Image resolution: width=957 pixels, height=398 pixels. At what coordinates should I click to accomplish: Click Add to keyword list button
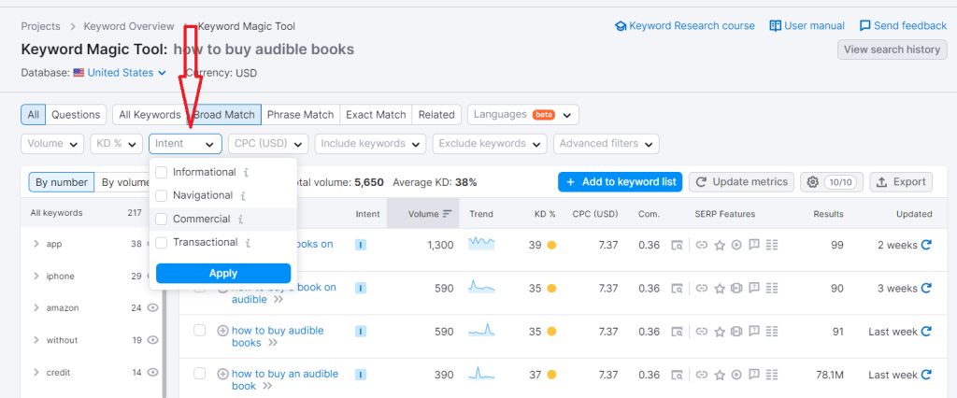point(620,182)
